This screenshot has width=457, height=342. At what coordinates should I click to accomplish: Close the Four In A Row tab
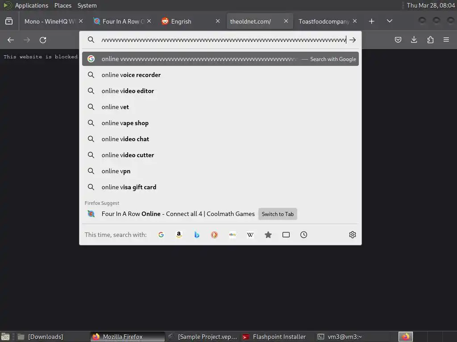pyautogui.click(x=149, y=21)
